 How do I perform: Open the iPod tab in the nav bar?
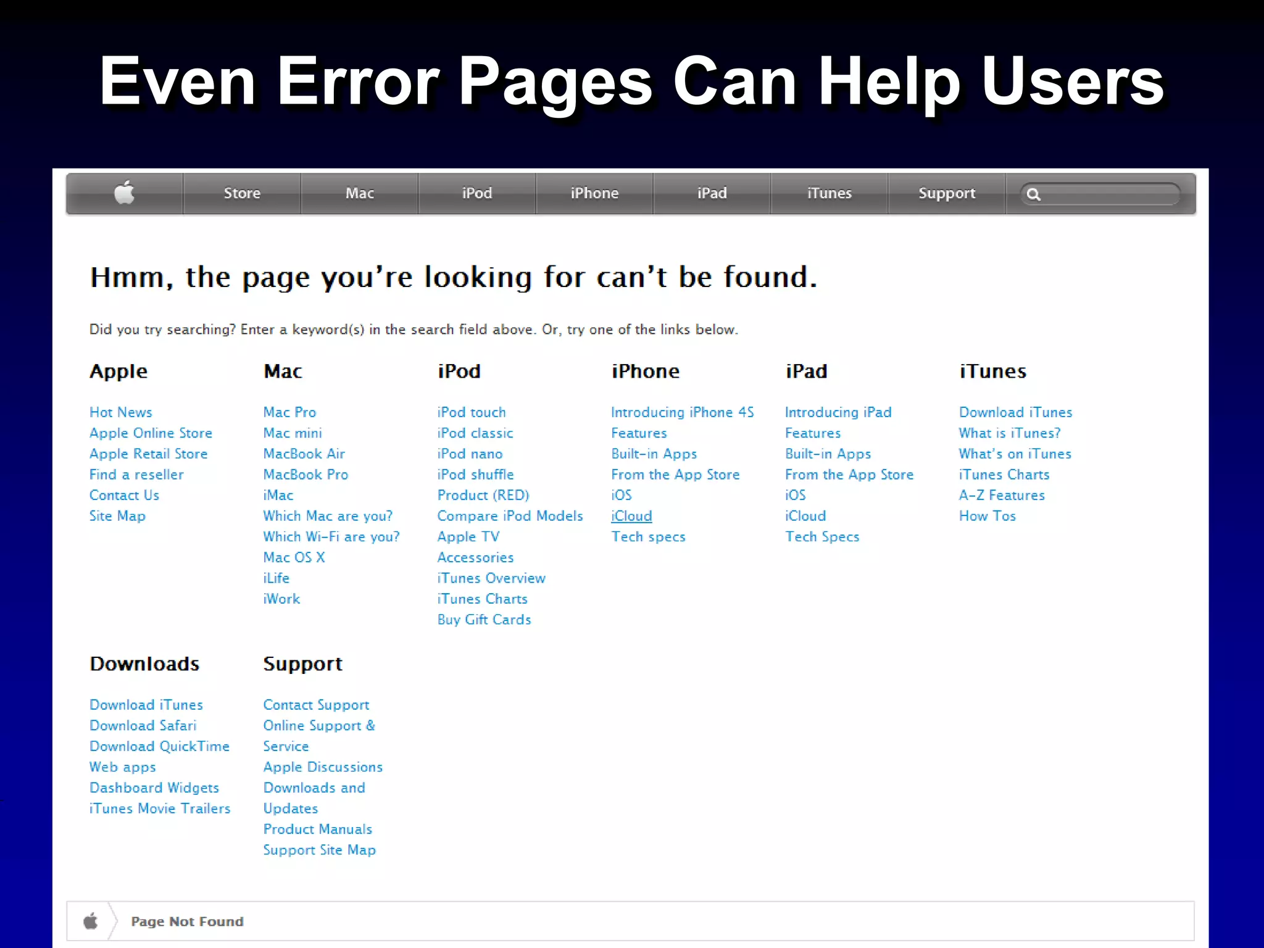point(477,193)
